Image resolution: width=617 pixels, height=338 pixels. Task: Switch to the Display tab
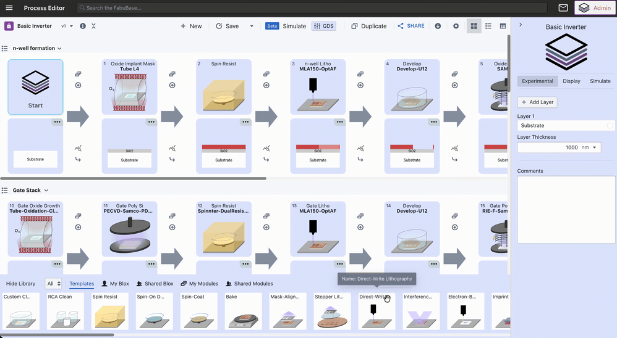pos(571,81)
